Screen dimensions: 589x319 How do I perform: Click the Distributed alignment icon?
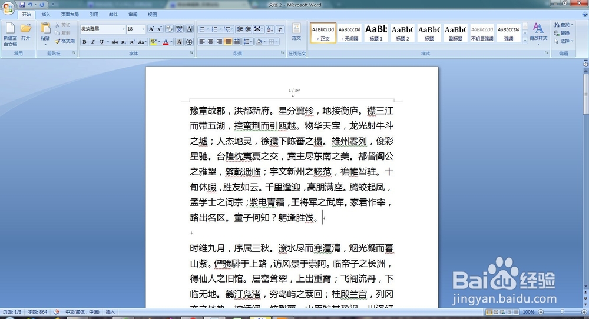(237, 42)
